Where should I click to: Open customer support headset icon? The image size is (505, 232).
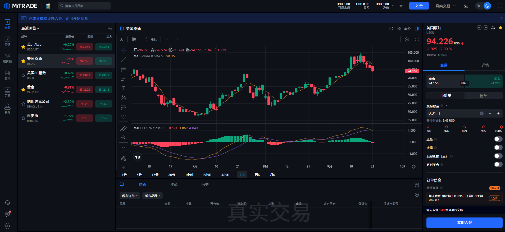[7, 203]
